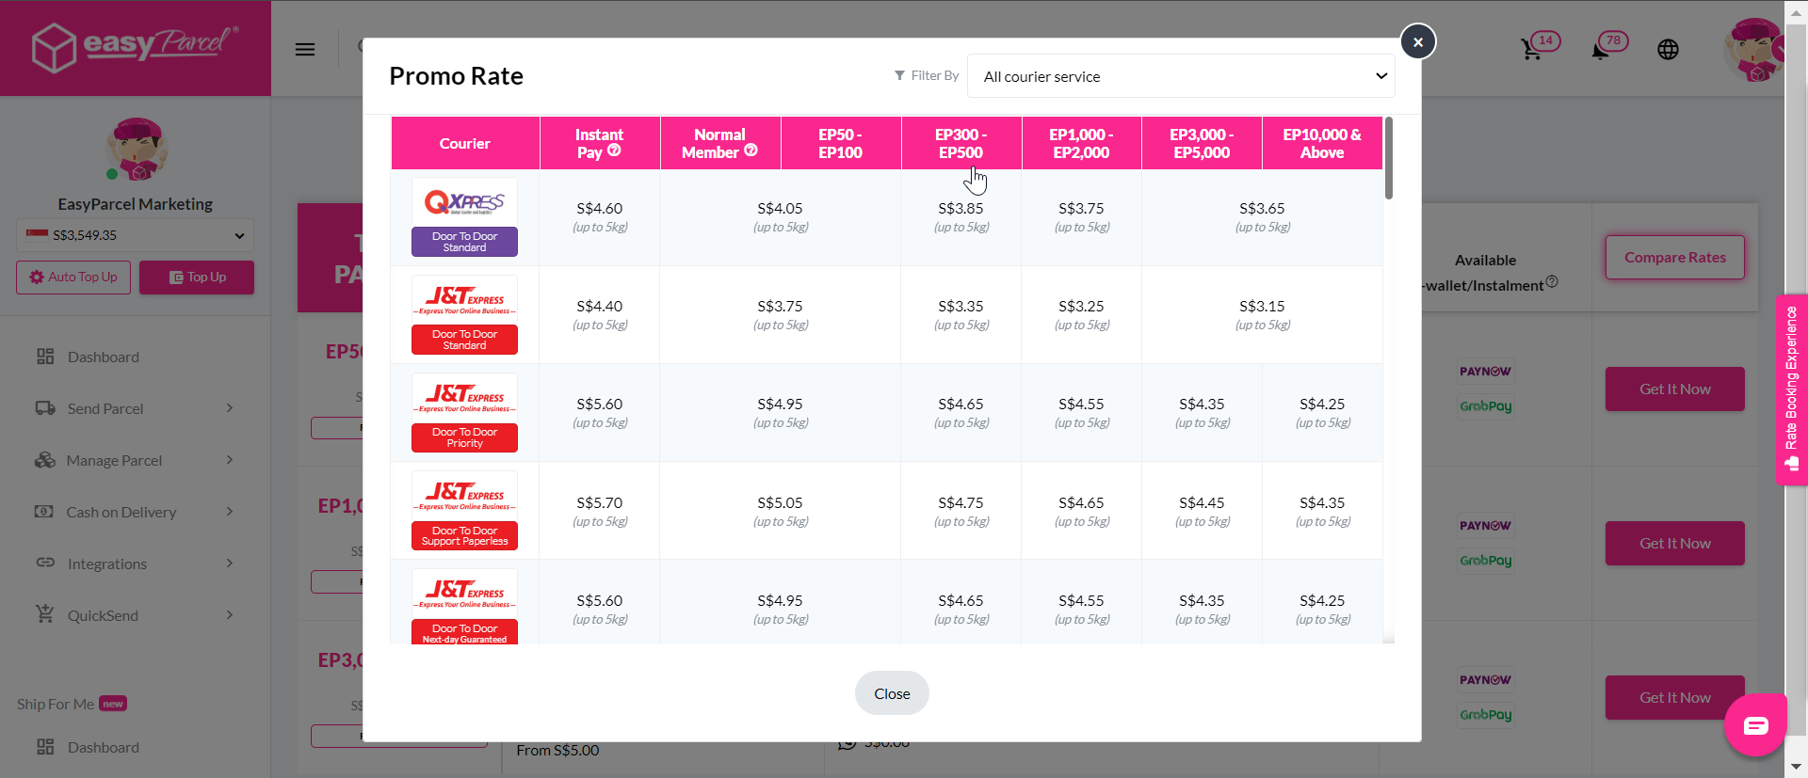Click the Manage Parcel boxes icon
This screenshot has height=778, width=1808.
coord(45,460)
